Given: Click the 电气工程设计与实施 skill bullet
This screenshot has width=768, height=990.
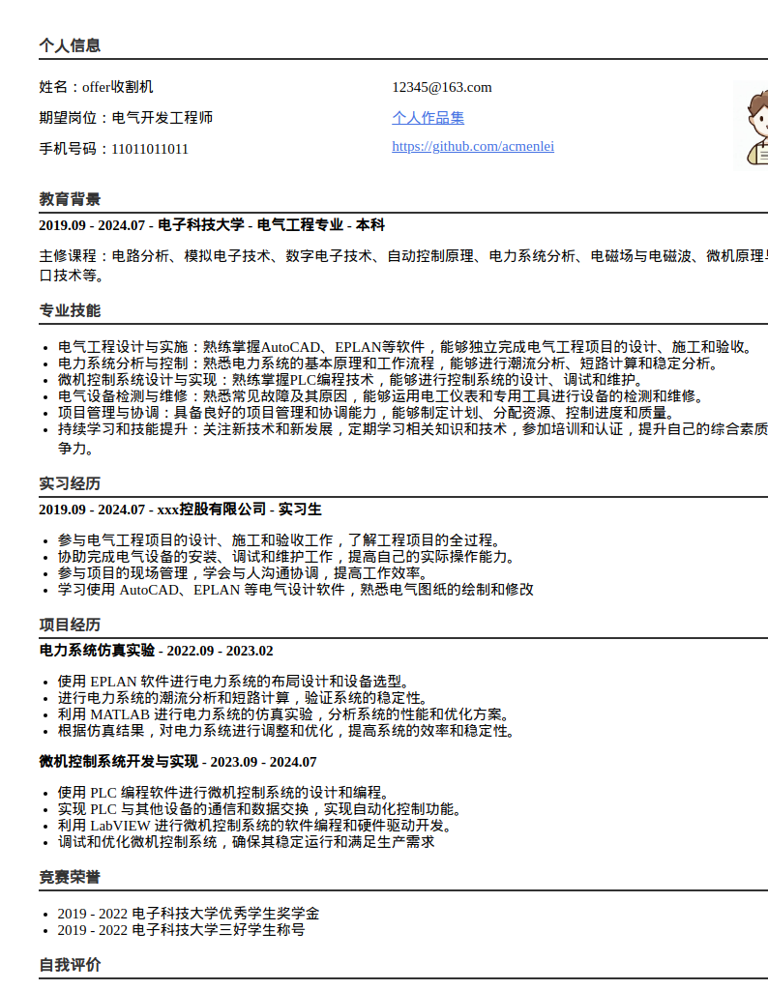Looking at the screenshot, I should coord(405,347).
